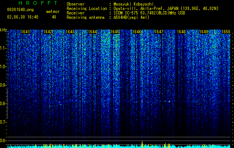Click the Receiver field label
This screenshot has height=148, width=234.
point(76,13)
